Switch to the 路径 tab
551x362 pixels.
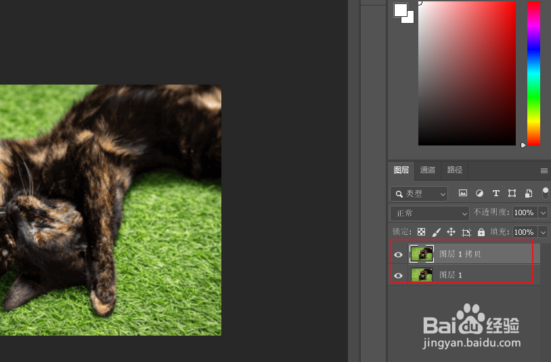click(454, 171)
